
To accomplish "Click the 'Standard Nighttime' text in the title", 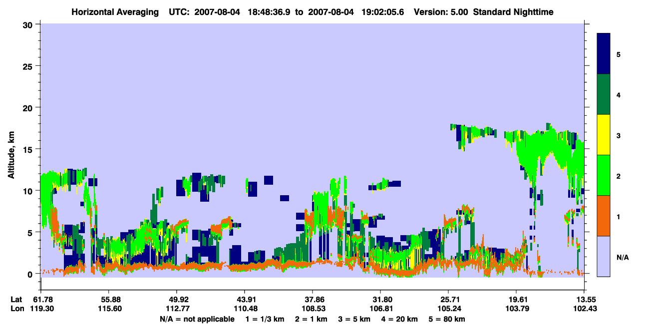I will tap(513, 12).
